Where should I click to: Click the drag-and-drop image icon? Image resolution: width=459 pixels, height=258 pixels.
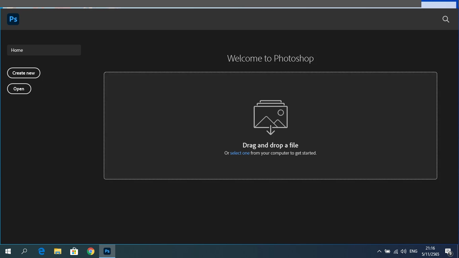[x=270, y=117]
